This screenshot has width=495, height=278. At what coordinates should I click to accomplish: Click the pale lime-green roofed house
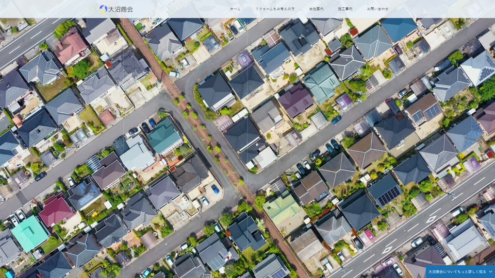[282, 207]
